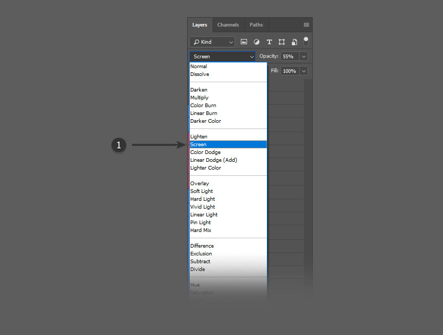The height and width of the screenshot is (335, 443).
Task: Filter for pixel layers icon
Action: pyautogui.click(x=244, y=42)
